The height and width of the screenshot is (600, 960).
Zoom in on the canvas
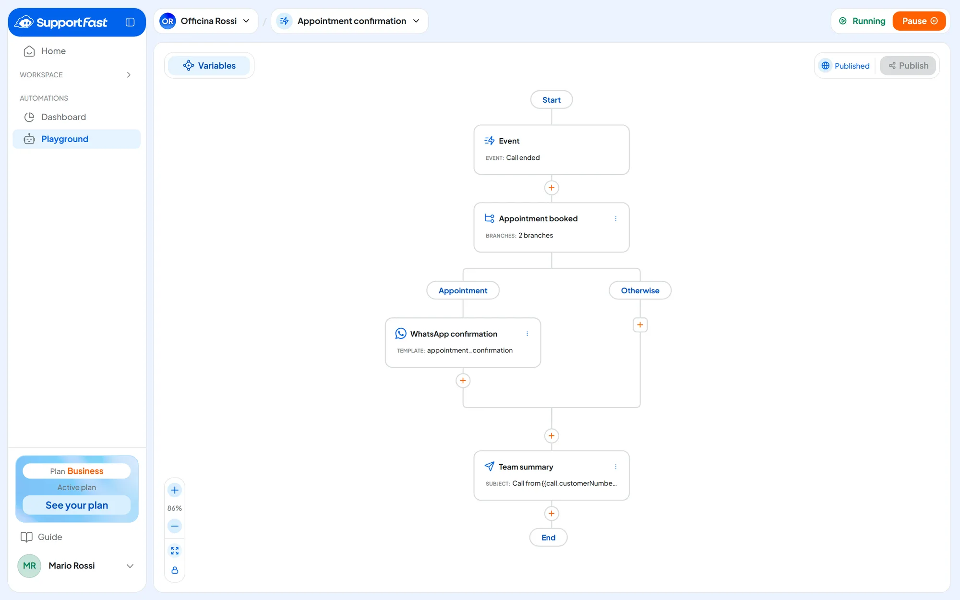175,490
